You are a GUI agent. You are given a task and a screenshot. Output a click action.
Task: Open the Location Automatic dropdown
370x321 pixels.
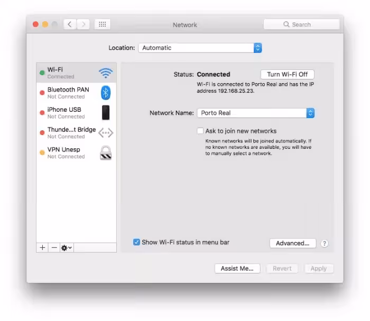[x=200, y=48]
